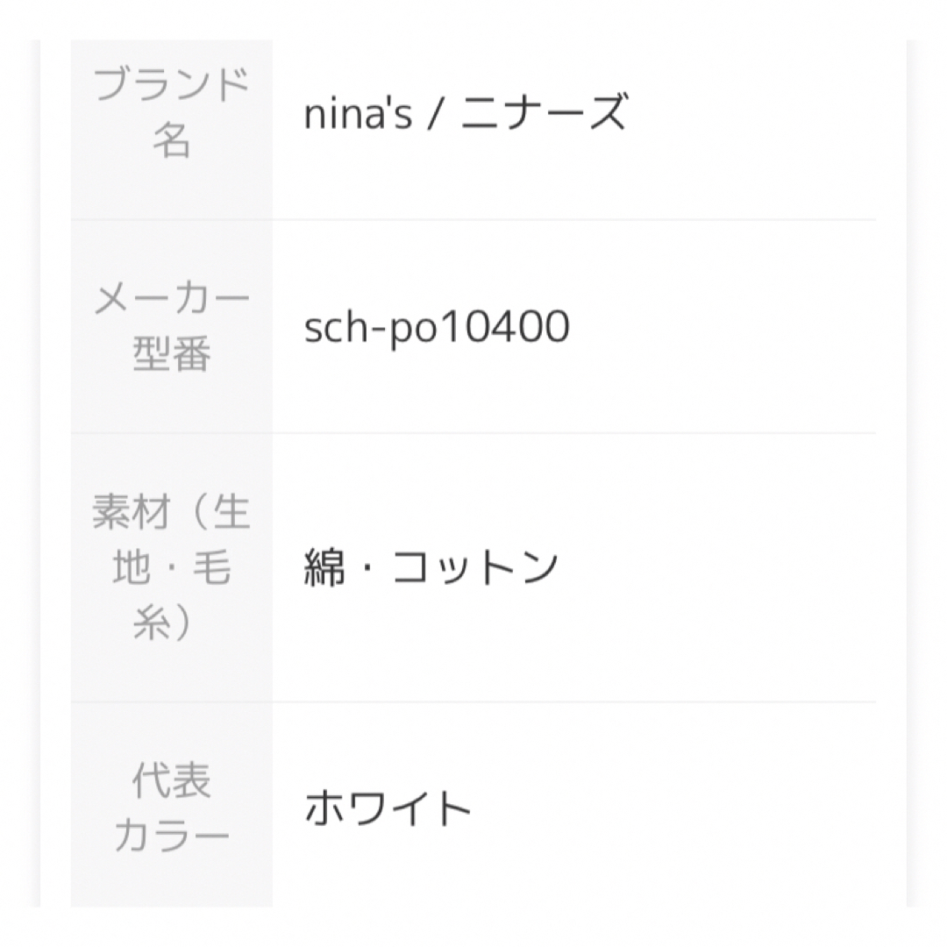Click the 名 character under ブランド
This screenshot has height=947, width=947.
coord(172,140)
